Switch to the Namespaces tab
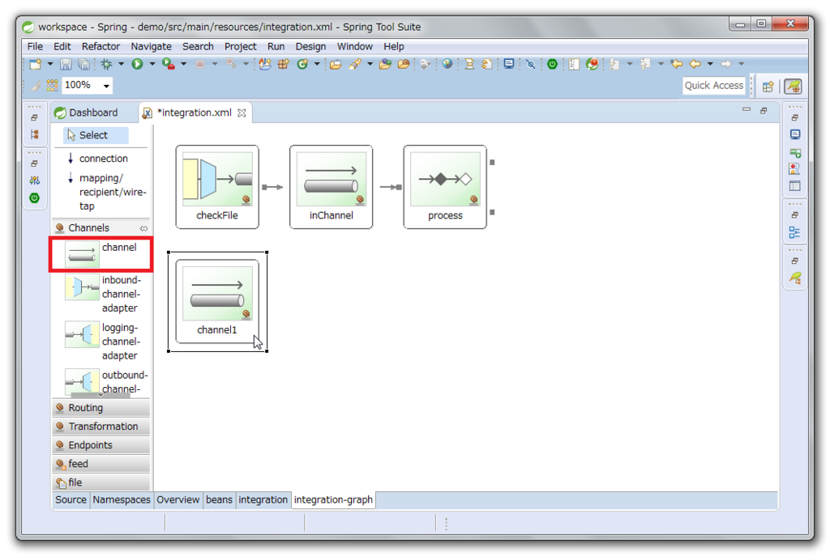 [122, 500]
